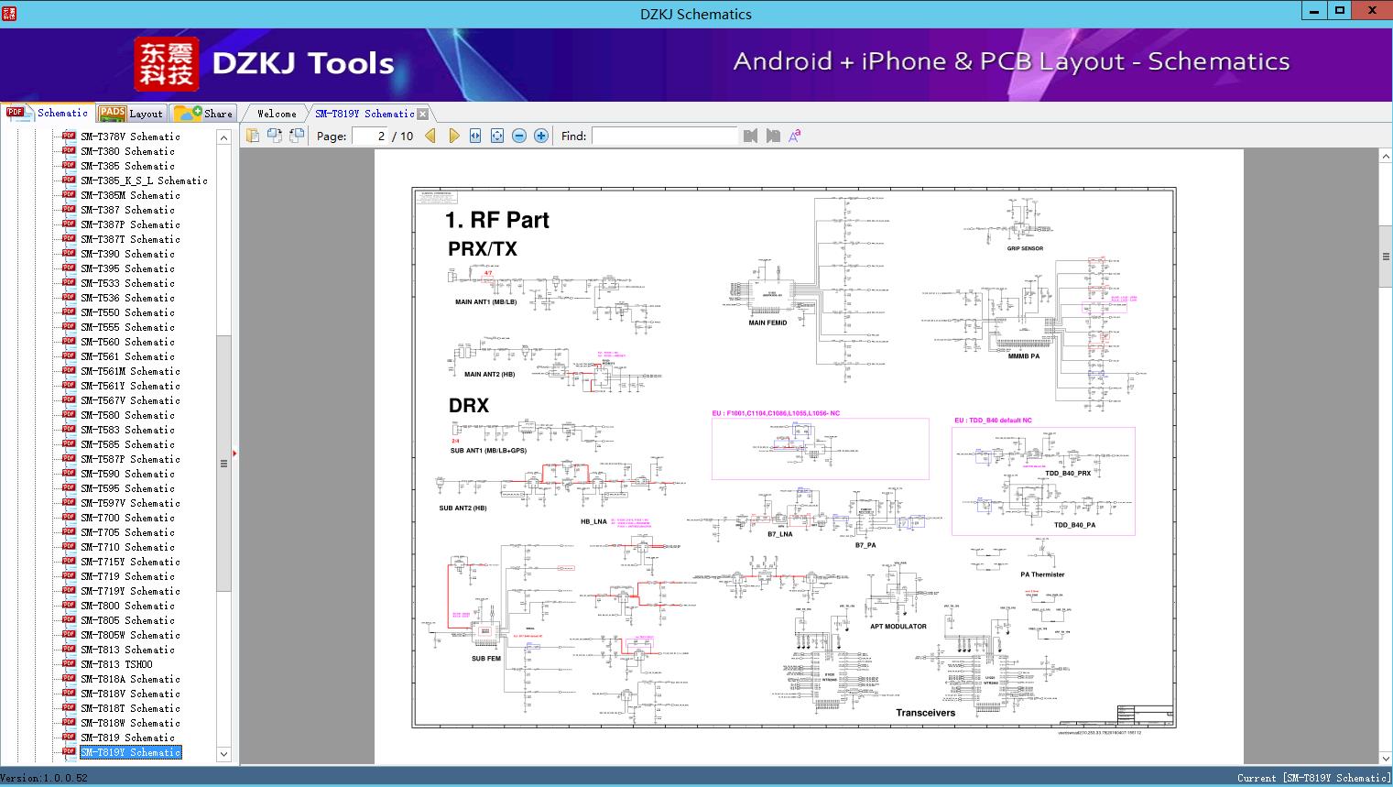Switch to the Welcome document tab
Screen dimensions: 1393x787
(x=276, y=114)
